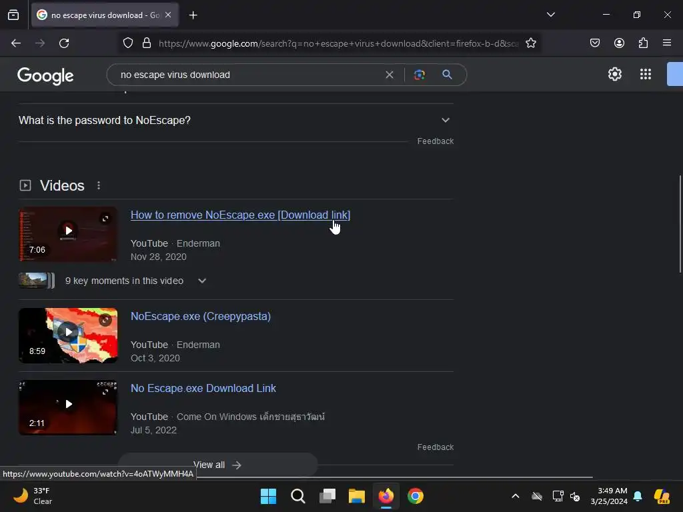683x512 pixels.
Task: Launch Google Chrome from taskbar
Action: (416, 496)
